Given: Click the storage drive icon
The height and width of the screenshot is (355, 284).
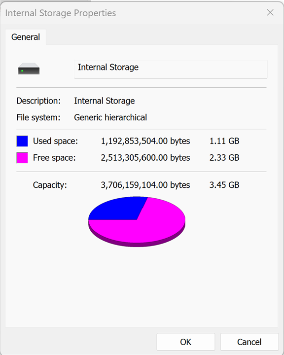Looking at the screenshot, I should point(29,69).
